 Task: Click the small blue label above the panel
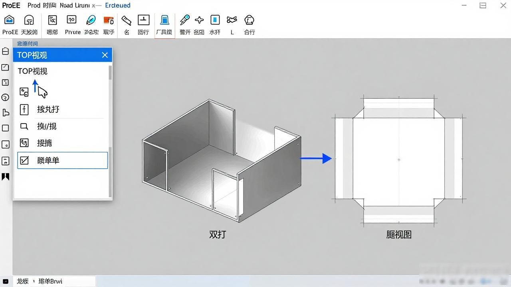pos(28,44)
